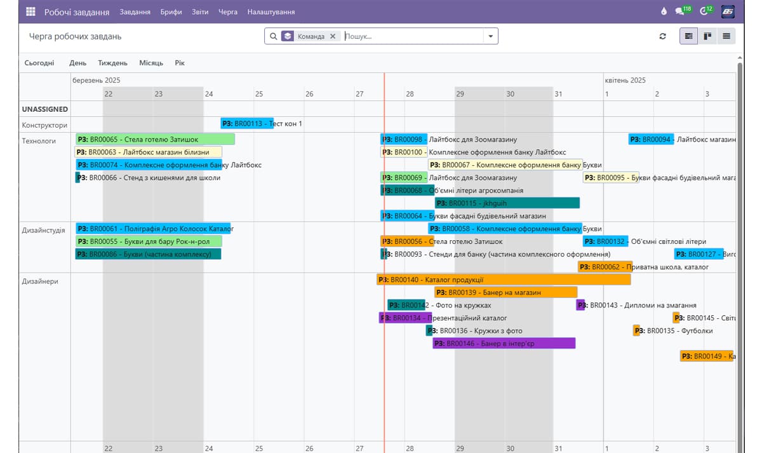
Task: Switch to Kanban view
Action: [x=707, y=36]
